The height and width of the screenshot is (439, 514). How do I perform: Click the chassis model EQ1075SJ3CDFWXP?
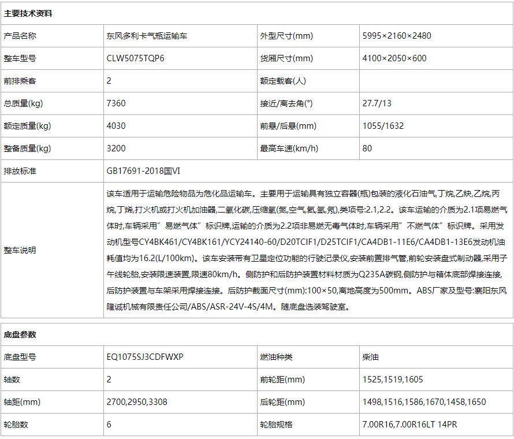click(x=145, y=357)
